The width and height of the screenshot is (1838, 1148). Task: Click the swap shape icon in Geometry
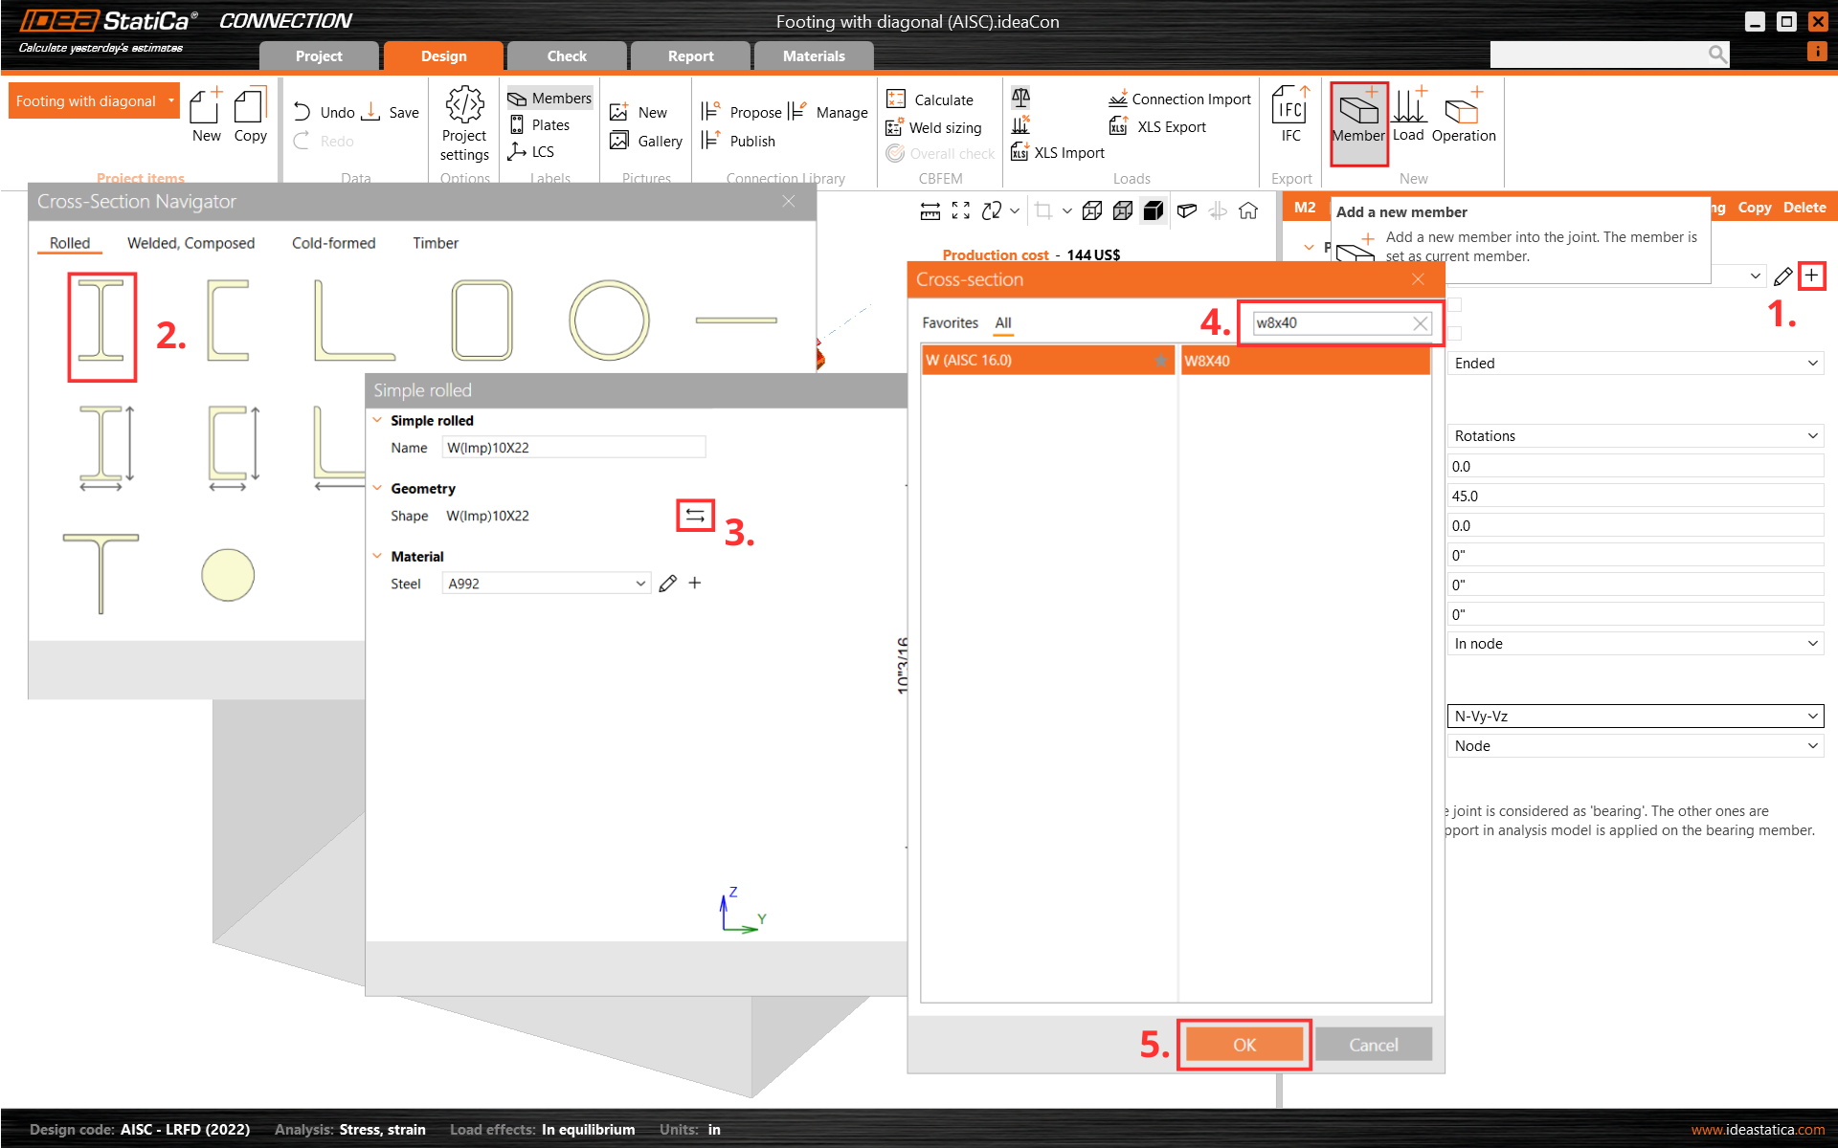coord(695,516)
